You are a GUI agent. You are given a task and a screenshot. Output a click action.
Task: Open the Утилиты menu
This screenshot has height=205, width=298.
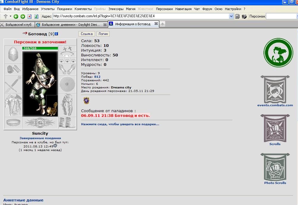[x=48, y=9]
